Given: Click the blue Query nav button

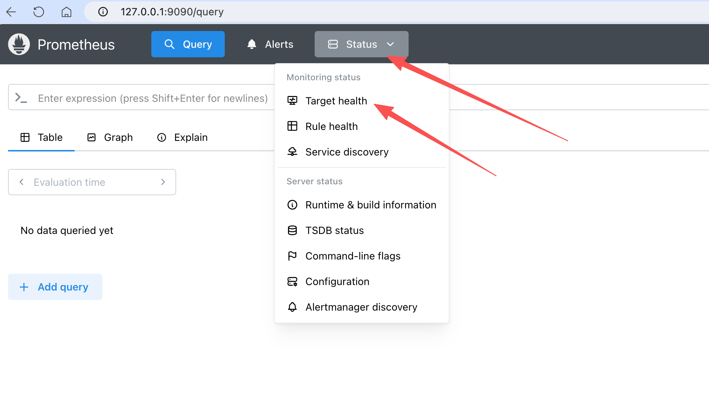Looking at the screenshot, I should pos(188,44).
